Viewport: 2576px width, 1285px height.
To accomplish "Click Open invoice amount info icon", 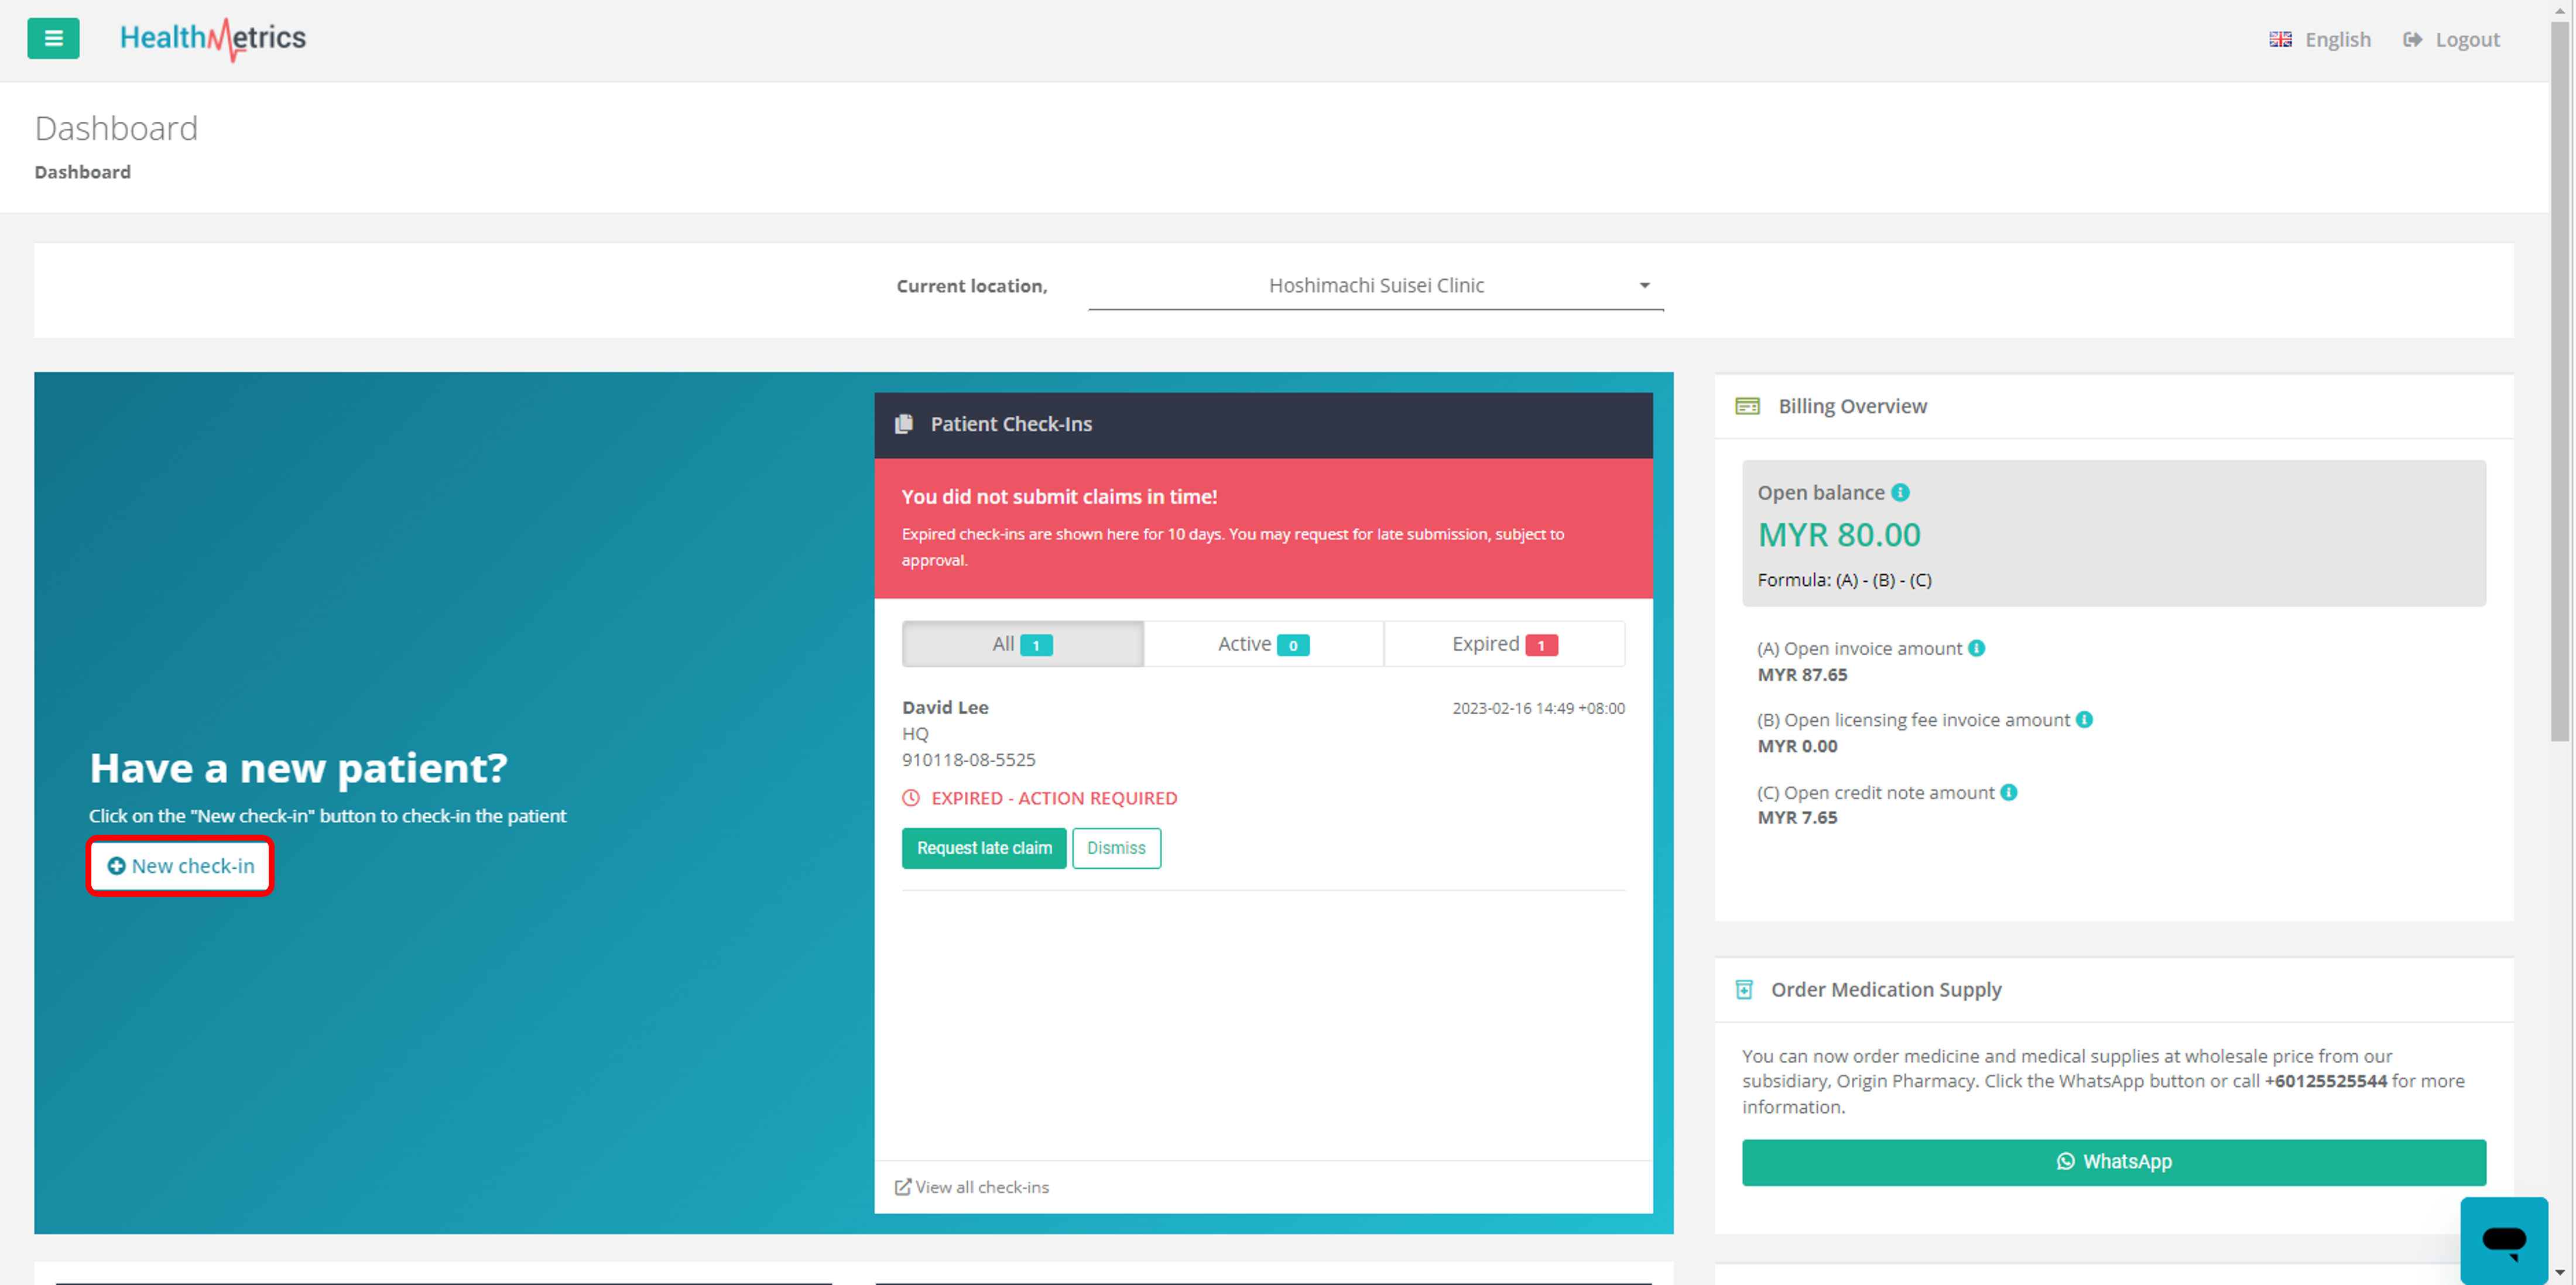I will 1976,648.
